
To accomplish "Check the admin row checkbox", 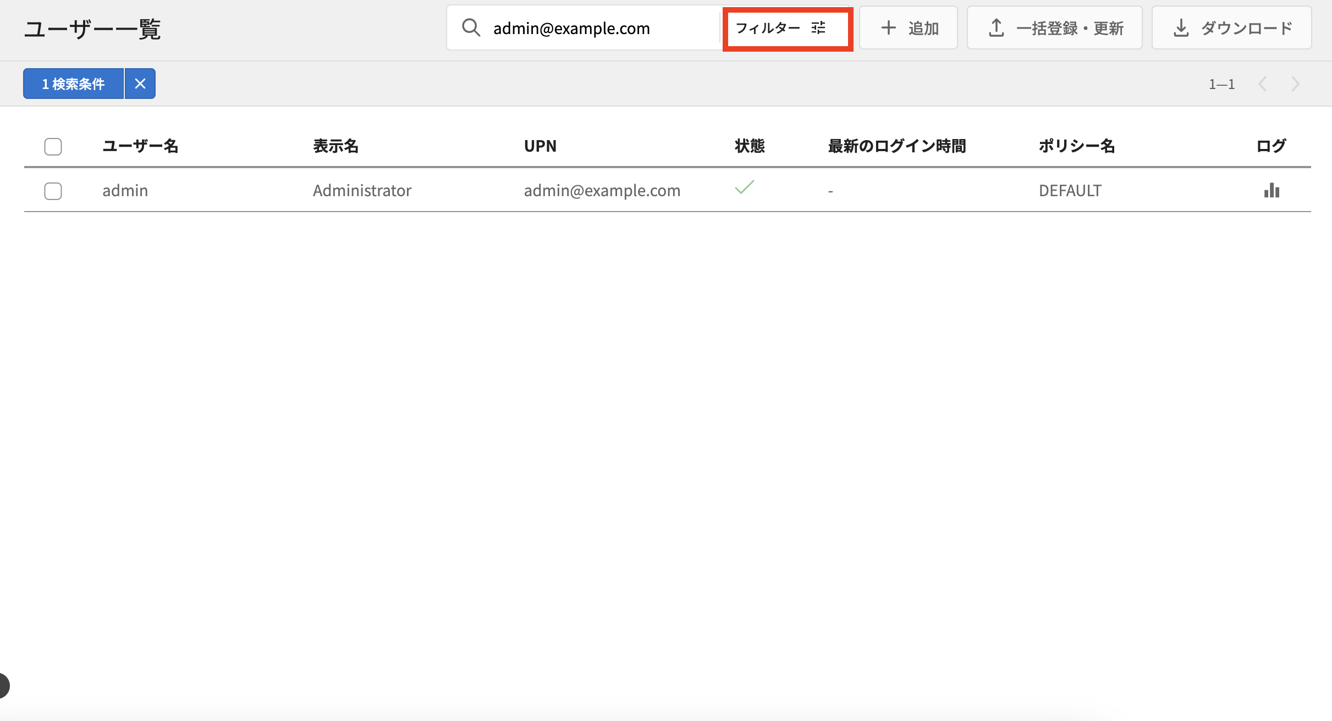I will pos(53,191).
